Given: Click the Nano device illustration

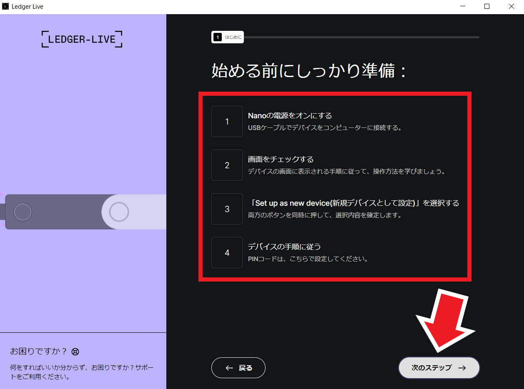Looking at the screenshot, I should 83,212.
